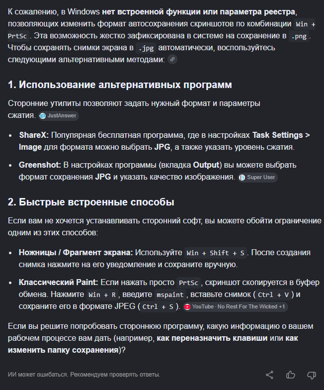Click the bold 'Greenshot:' bullet label
This screenshot has width=324, height=390.
coord(40,165)
